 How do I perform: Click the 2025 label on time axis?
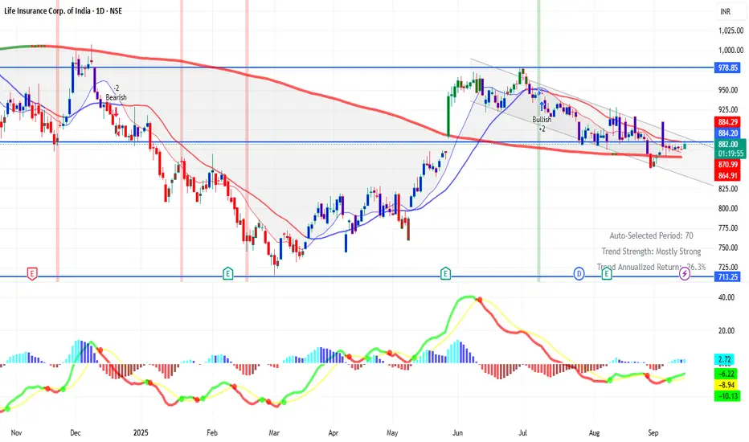141,433
